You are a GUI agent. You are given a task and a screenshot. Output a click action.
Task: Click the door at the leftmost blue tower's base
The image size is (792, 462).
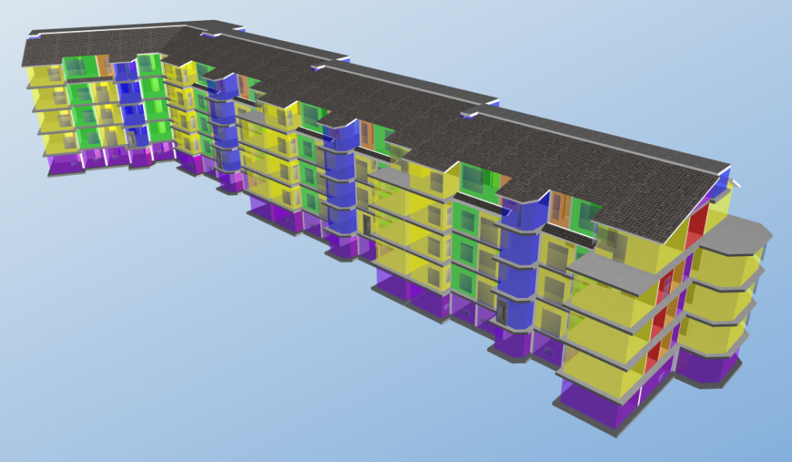(x=133, y=139)
